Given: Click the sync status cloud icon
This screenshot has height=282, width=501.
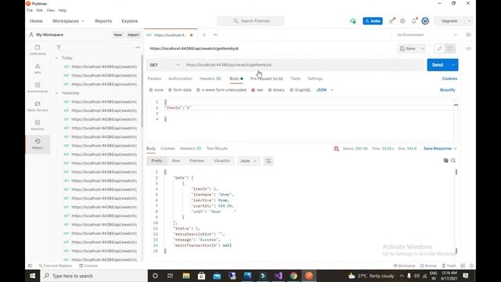Looking at the screenshot, I should click(x=353, y=21).
